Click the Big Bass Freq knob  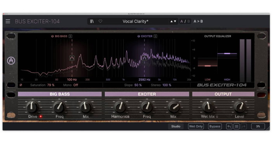click(x=59, y=107)
